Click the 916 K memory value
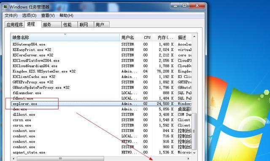 coord(168,142)
